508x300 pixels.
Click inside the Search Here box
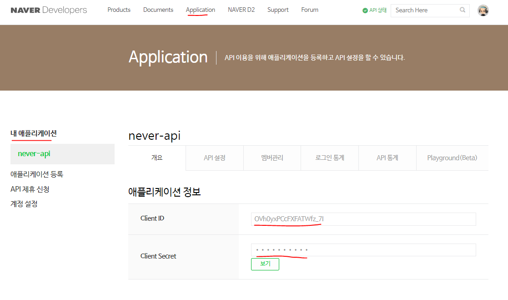[x=423, y=10]
